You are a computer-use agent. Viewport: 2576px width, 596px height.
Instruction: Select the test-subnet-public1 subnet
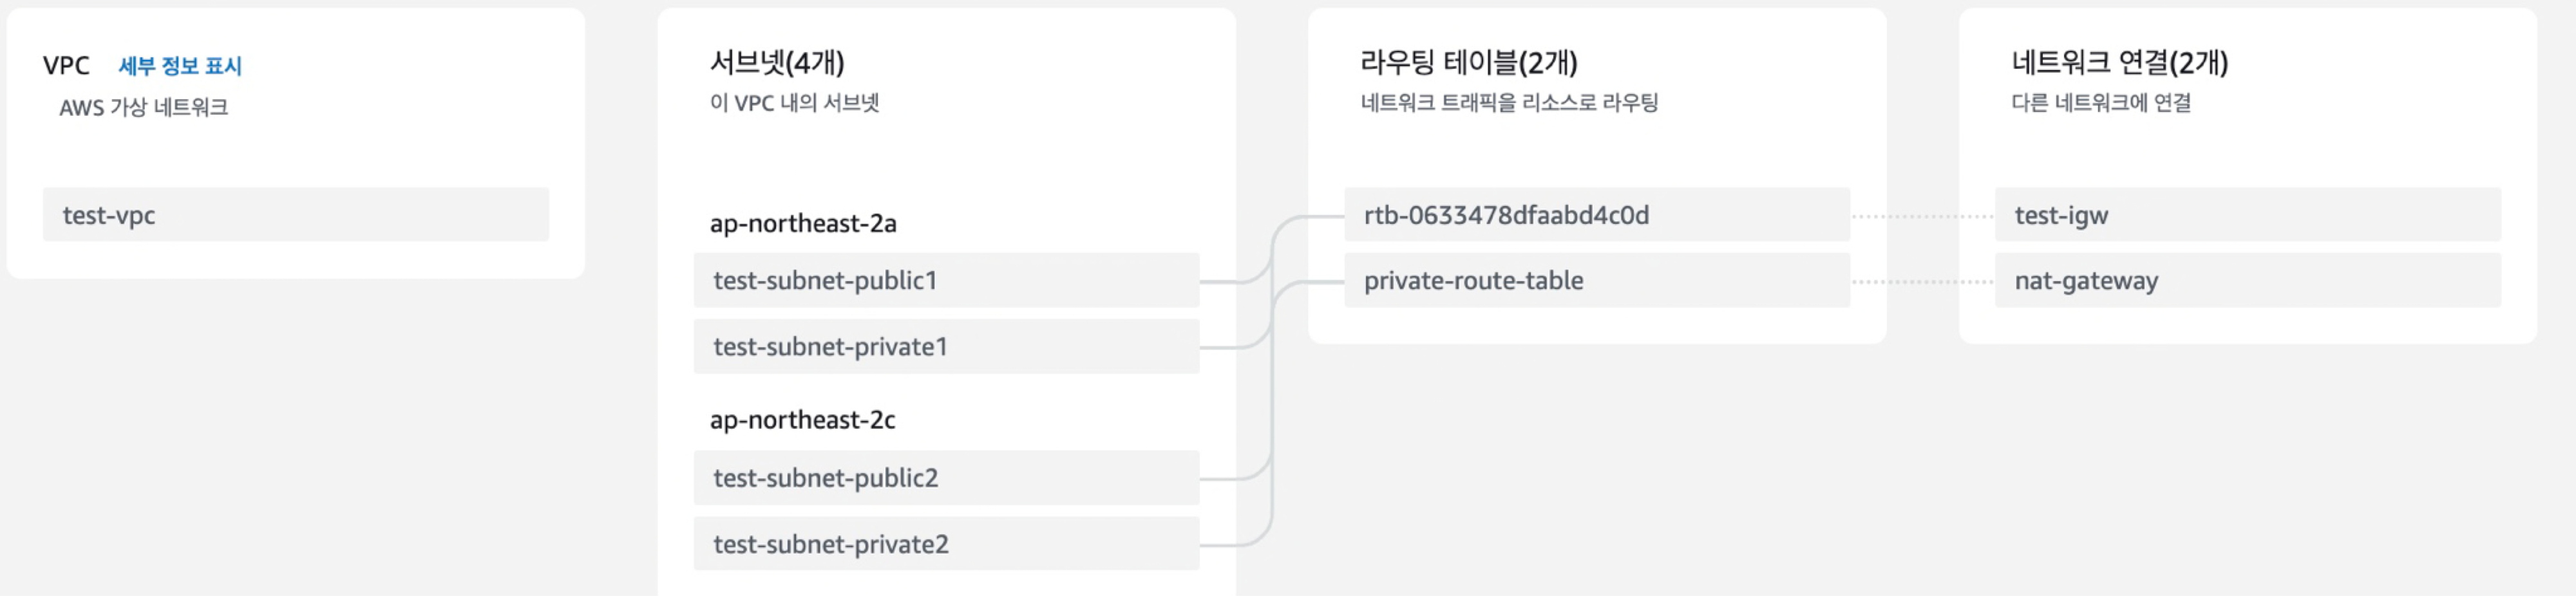coord(946,280)
